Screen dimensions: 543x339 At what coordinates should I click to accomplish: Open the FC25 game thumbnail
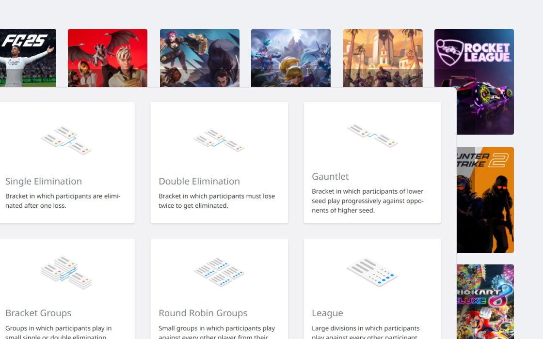coord(28,58)
